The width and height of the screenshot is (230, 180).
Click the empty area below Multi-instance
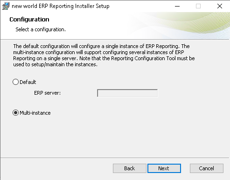coord(115,137)
